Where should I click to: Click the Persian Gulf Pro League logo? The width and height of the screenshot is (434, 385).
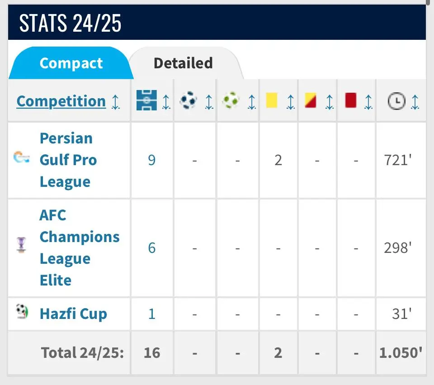21,158
